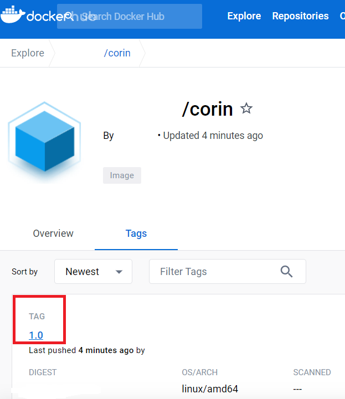345x399 pixels.
Task: Click the Image badge
Action: click(122, 175)
